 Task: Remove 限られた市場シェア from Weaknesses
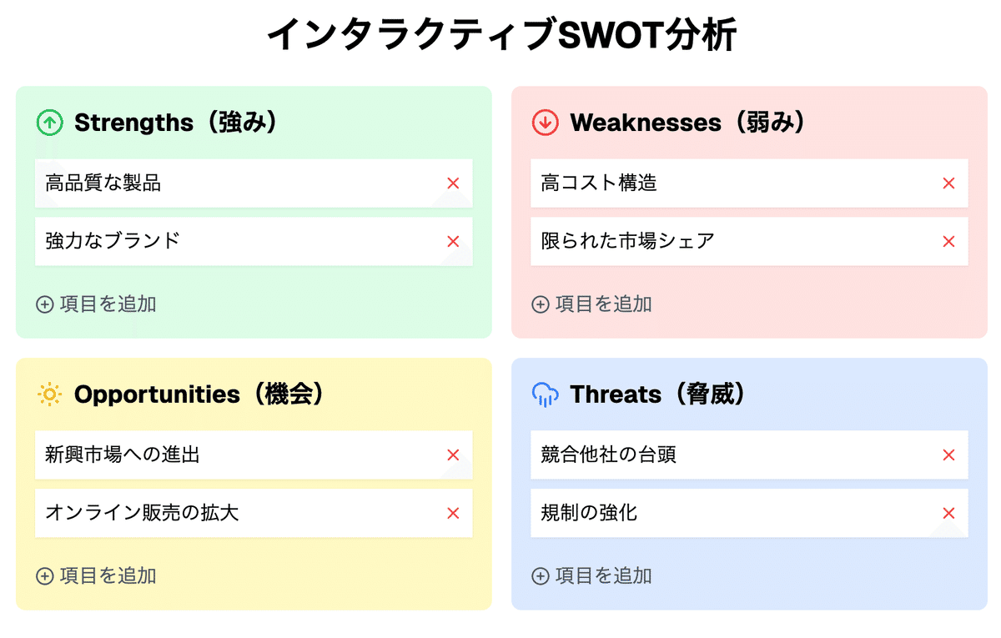[x=948, y=242]
